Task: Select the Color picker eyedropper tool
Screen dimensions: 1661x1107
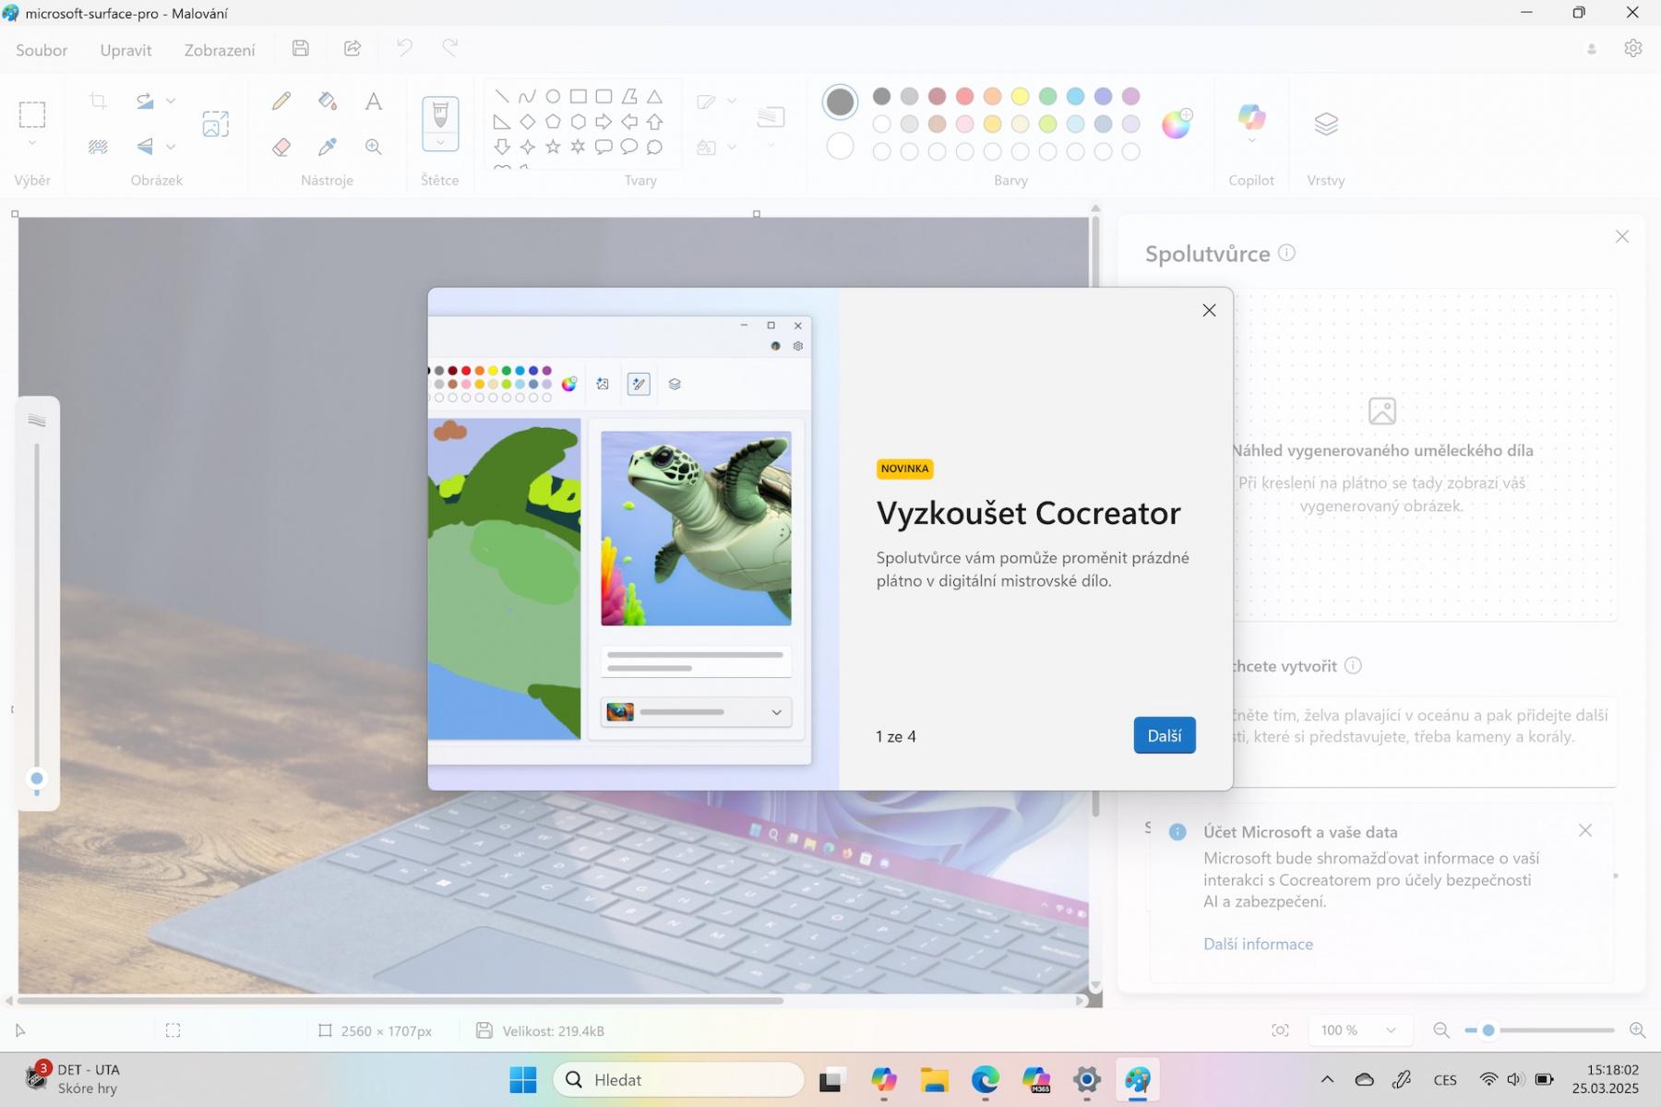Action: coord(328,147)
